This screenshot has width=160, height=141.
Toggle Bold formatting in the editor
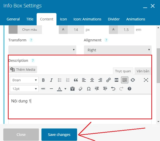43,80
